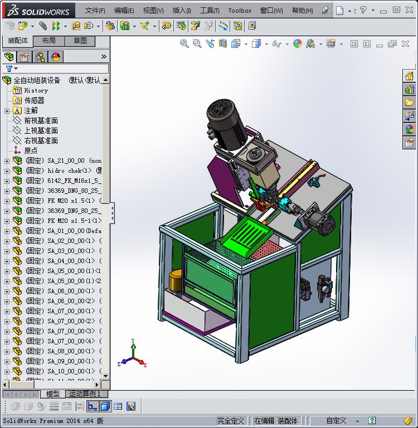Open SolidWorks Resources home icon in task pane
Screen dimensions: 418x428
coord(409,76)
